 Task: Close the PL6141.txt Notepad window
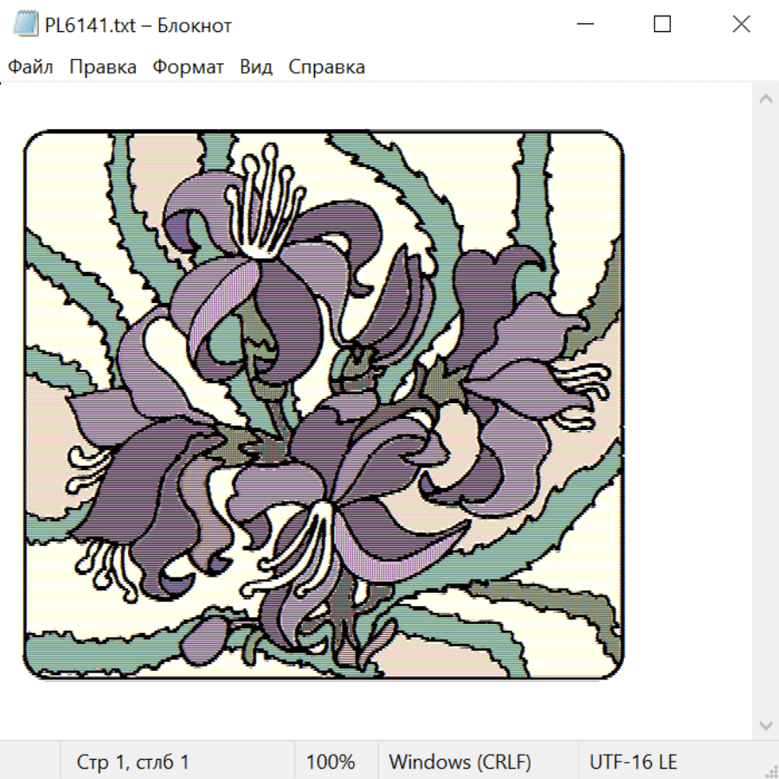point(741,24)
